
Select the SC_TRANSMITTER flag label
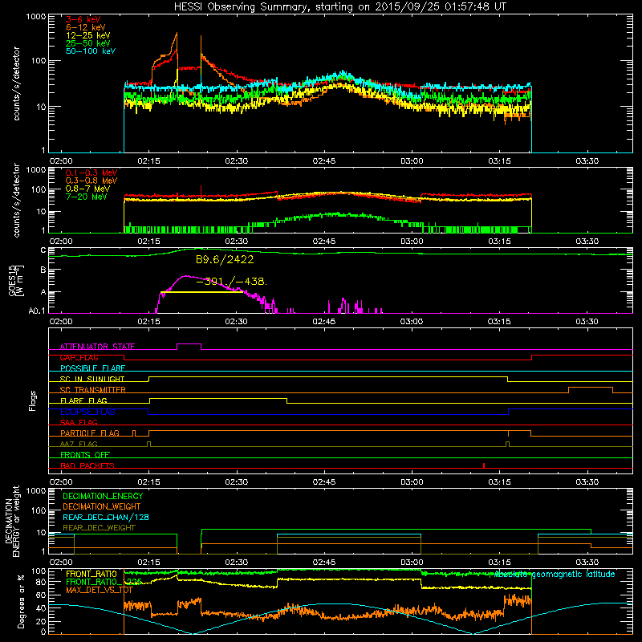tap(93, 390)
